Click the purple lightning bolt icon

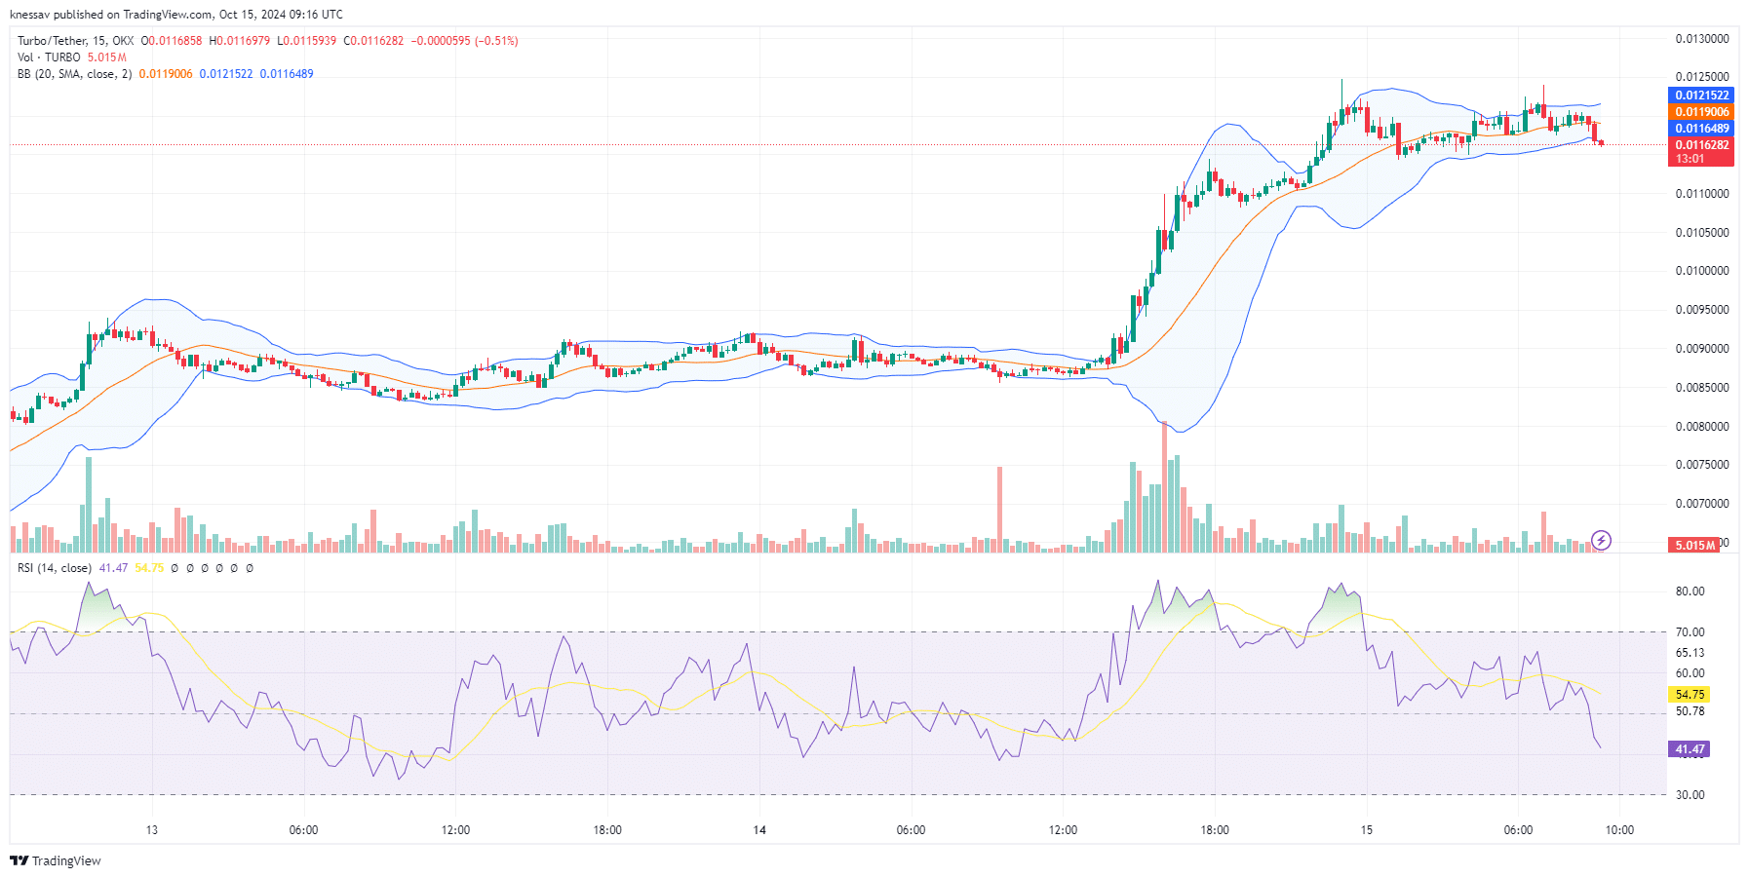1601,540
